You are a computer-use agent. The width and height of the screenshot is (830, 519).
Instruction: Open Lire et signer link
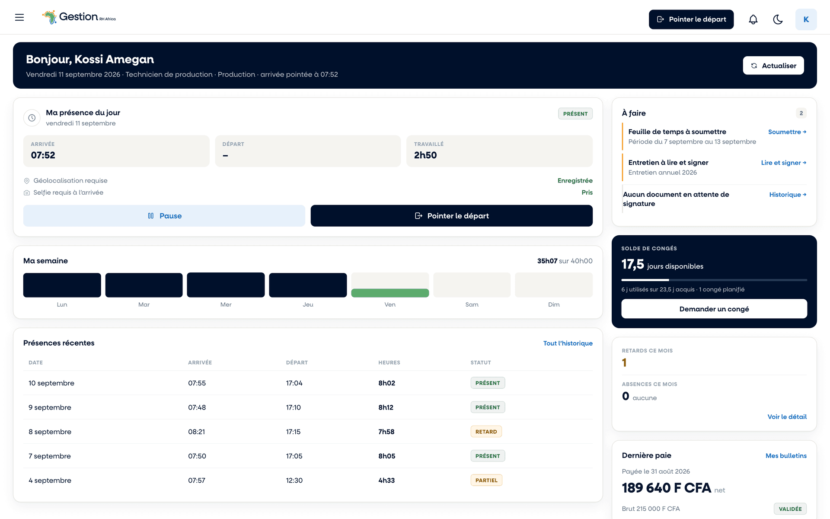tap(784, 163)
